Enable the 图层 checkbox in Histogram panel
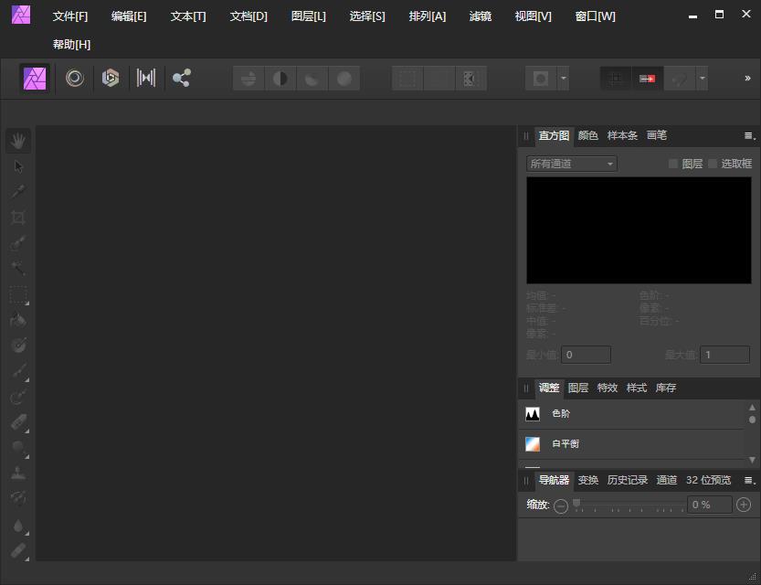 pos(673,163)
